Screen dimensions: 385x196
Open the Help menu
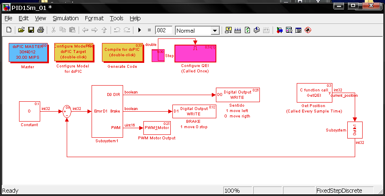[135, 18]
